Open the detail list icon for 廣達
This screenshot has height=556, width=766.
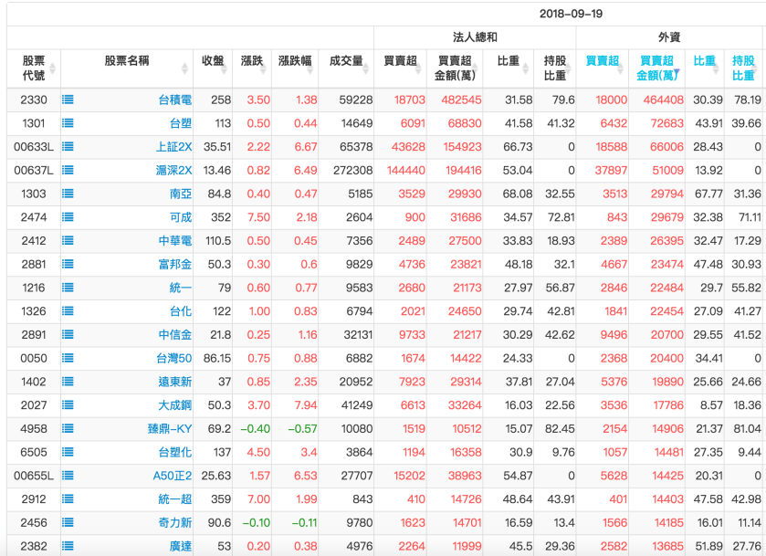click(67, 548)
